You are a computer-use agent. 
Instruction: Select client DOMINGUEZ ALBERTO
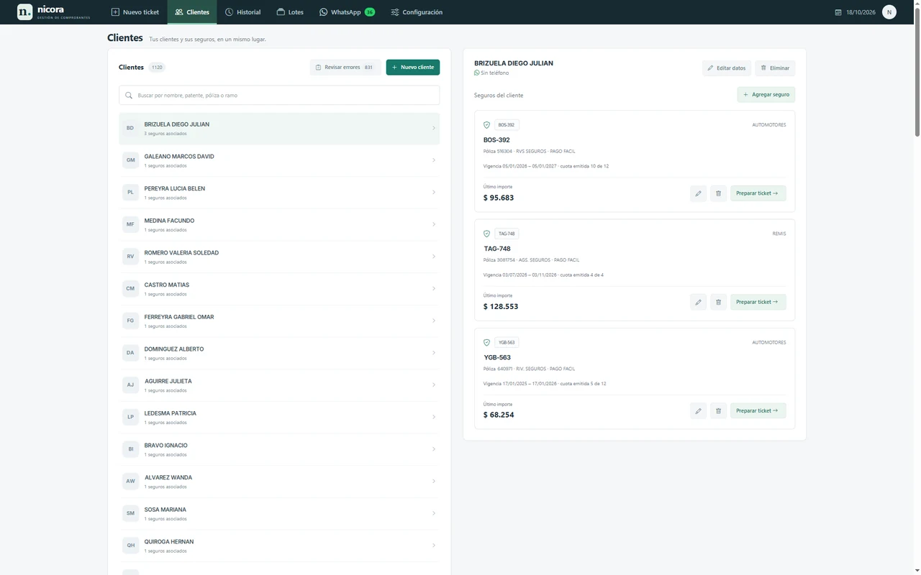click(279, 353)
